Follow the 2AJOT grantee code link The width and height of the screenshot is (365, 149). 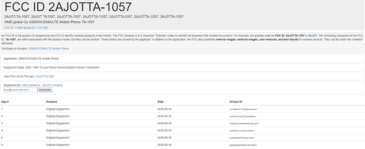pyautogui.click(x=313, y=36)
